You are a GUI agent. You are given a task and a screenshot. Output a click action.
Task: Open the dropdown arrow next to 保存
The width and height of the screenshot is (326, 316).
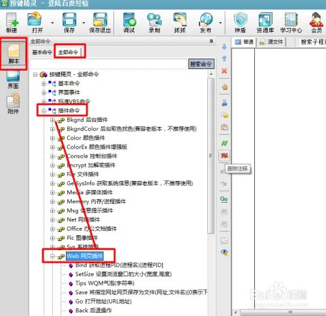83,23
